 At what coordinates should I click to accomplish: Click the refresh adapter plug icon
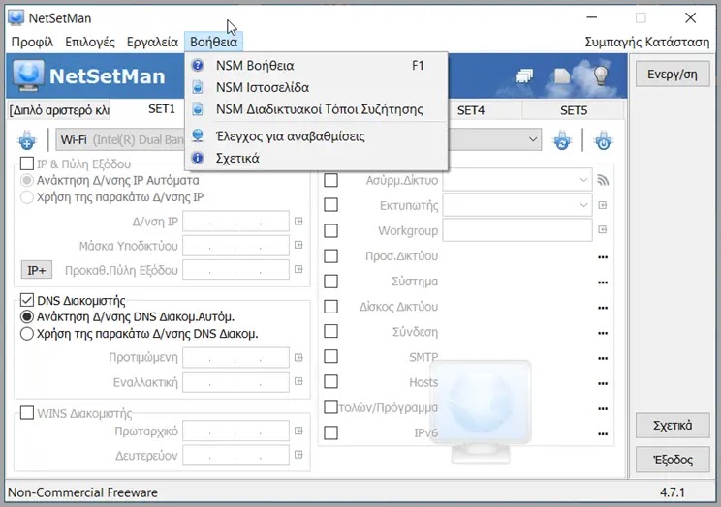(562, 139)
